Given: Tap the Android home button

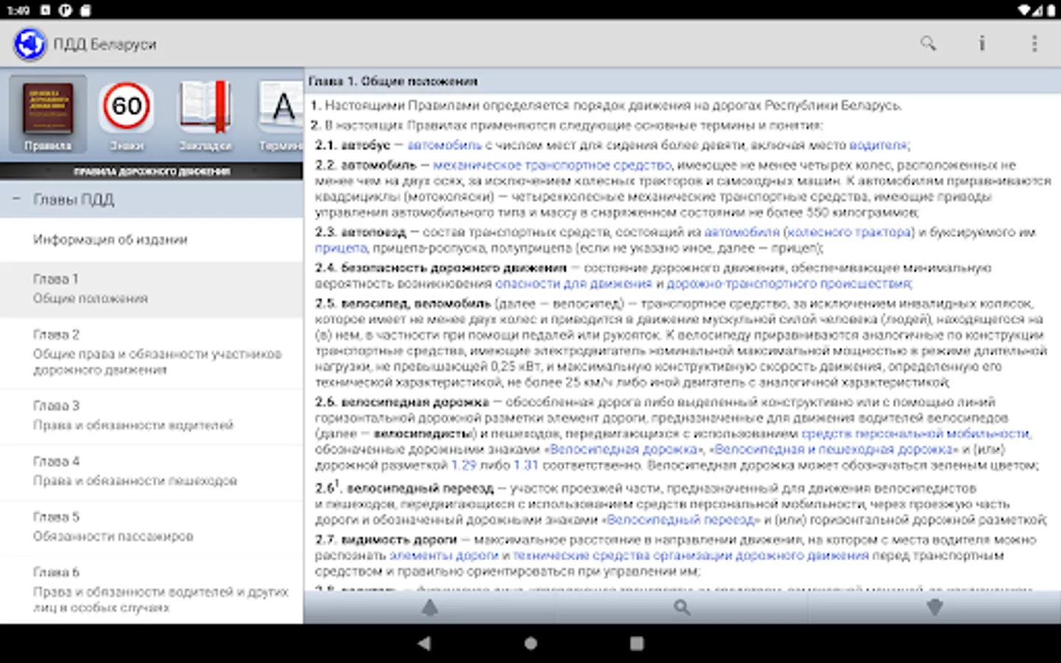Looking at the screenshot, I should click(x=530, y=643).
